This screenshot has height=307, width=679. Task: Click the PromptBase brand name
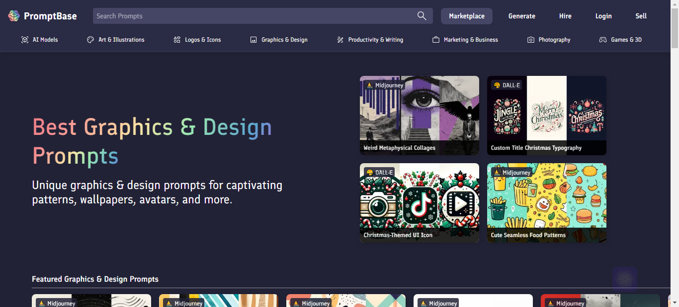(50, 16)
